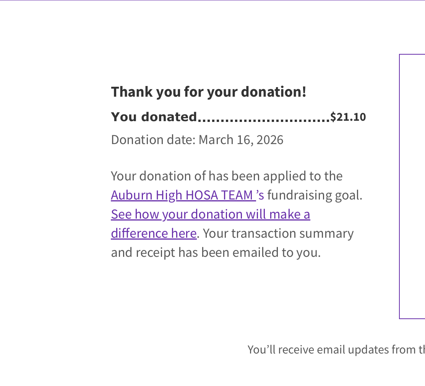Click "and receipt has been emailed to you." line
Viewport: 425px width, 386px height.
[x=216, y=253]
